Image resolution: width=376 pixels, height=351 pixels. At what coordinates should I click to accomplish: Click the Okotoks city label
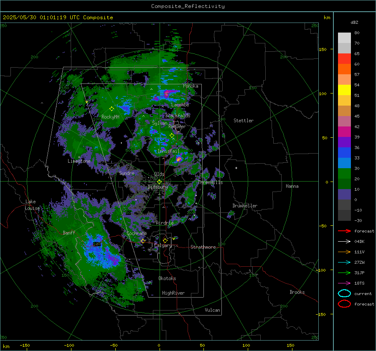pos(167,278)
